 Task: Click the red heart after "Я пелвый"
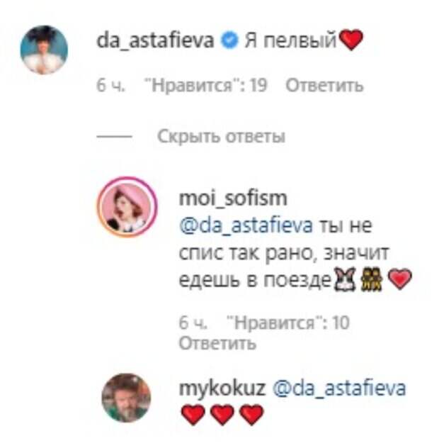coord(351,40)
